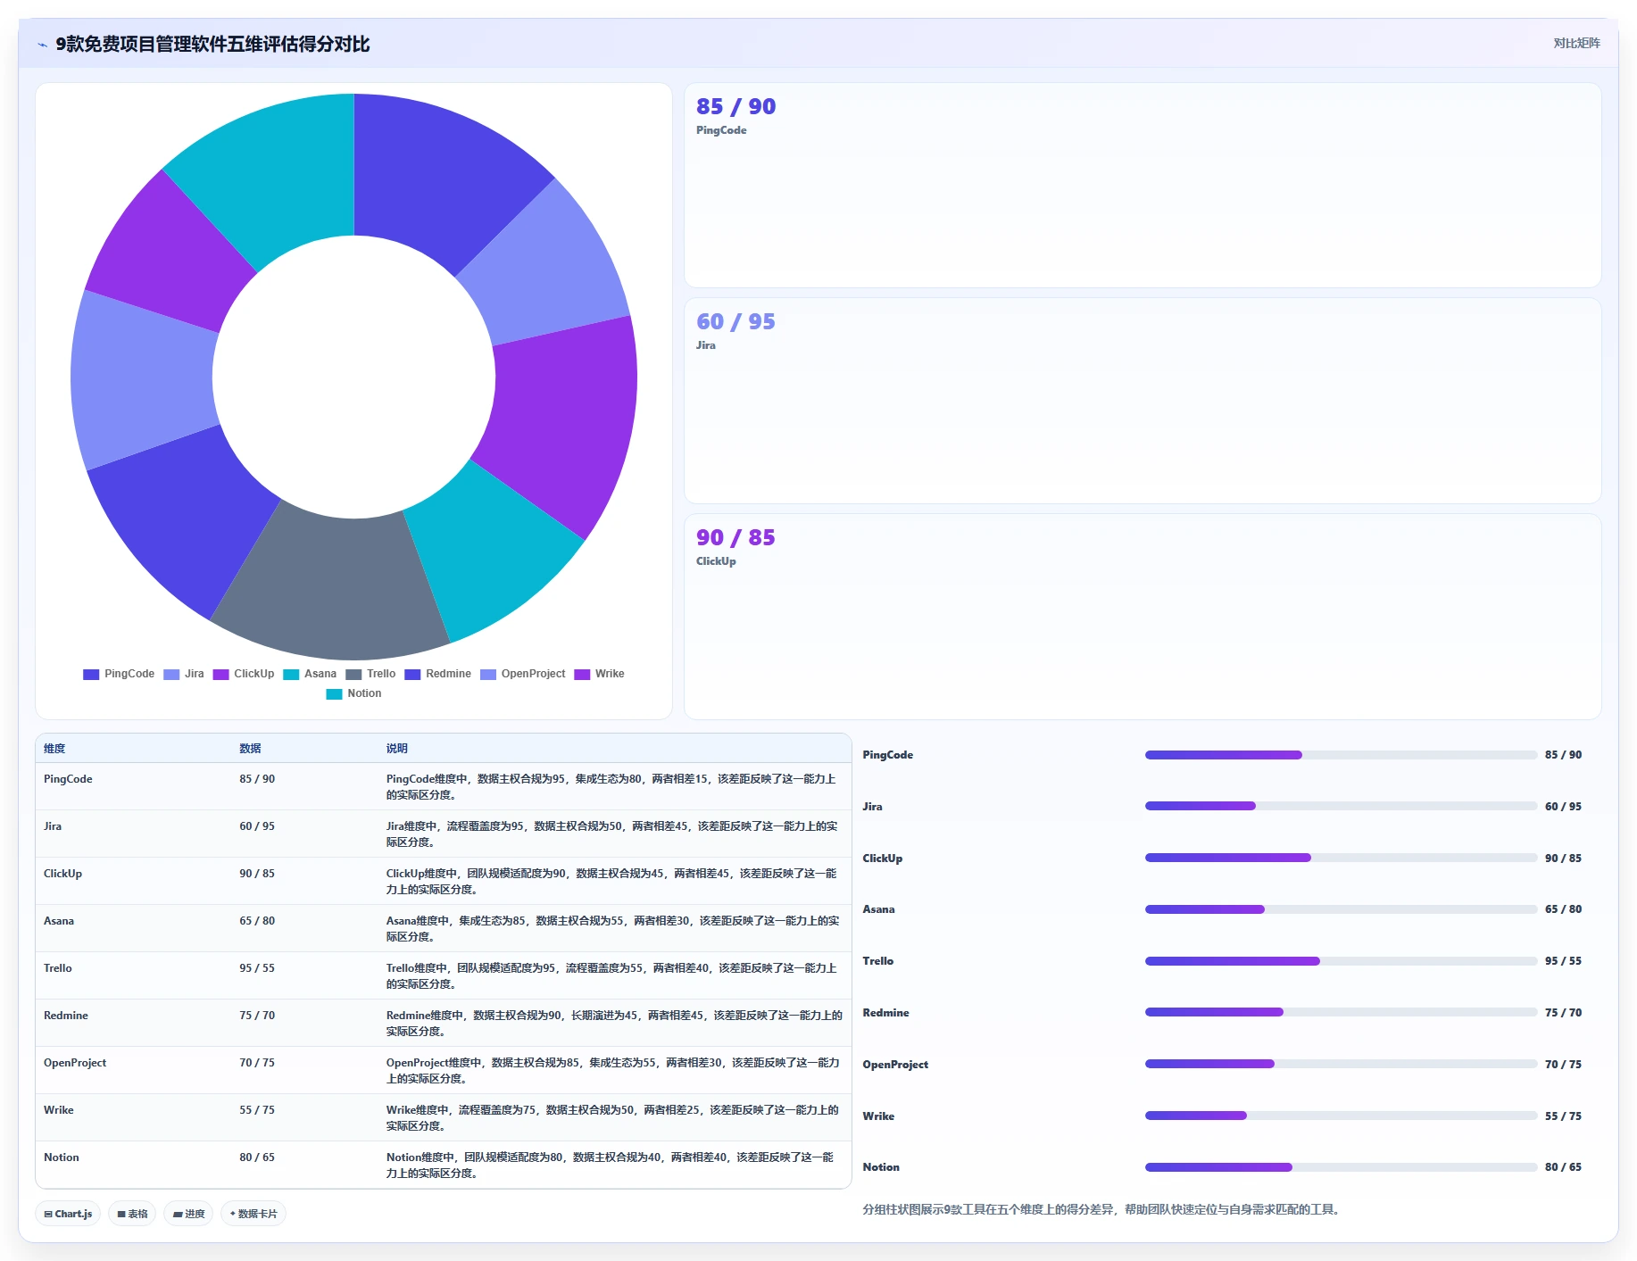Image resolution: width=1637 pixels, height=1261 pixels.
Task: Click the 说明 table column header
Action: (x=396, y=749)
